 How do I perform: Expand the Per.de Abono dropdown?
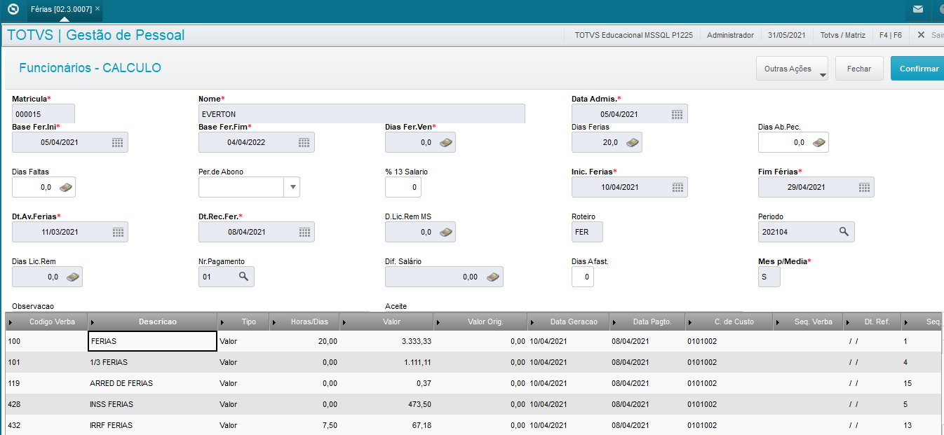(292, 187)
